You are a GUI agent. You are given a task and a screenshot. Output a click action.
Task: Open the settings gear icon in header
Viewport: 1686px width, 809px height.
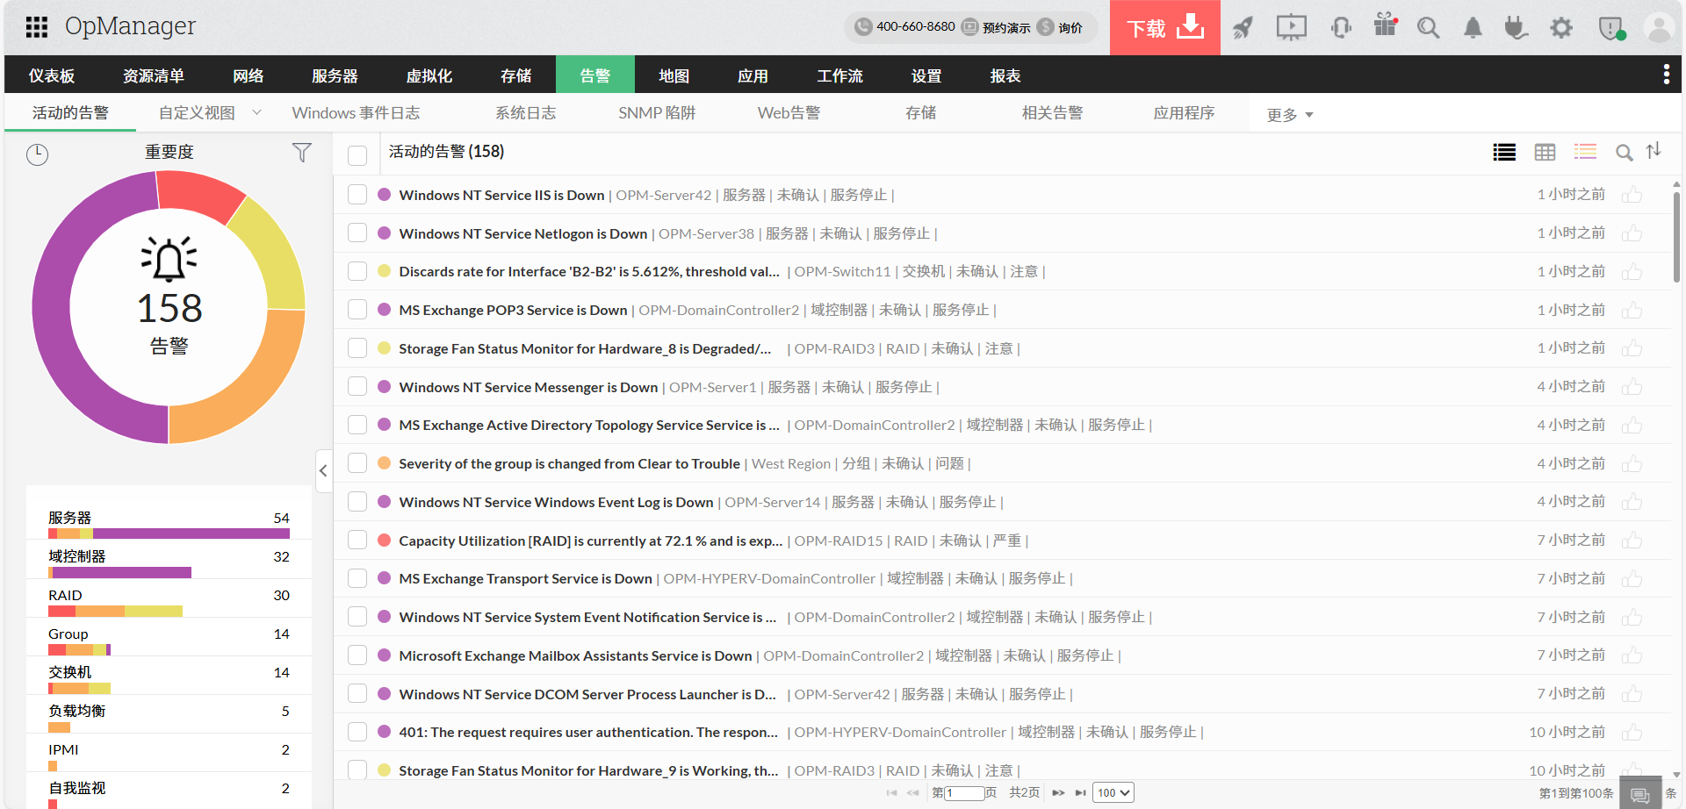click(1560, 28)
